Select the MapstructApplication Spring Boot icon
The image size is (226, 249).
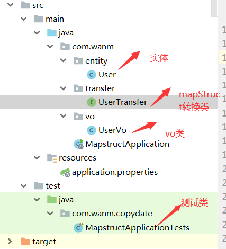click(x=79, y=144)
